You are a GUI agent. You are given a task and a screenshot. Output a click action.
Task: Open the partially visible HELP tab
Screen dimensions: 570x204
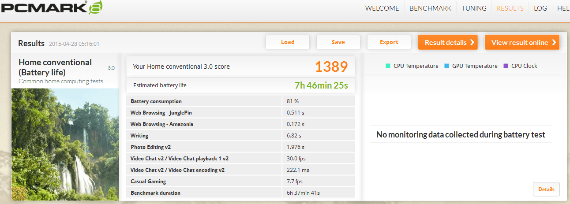(563, 8)
